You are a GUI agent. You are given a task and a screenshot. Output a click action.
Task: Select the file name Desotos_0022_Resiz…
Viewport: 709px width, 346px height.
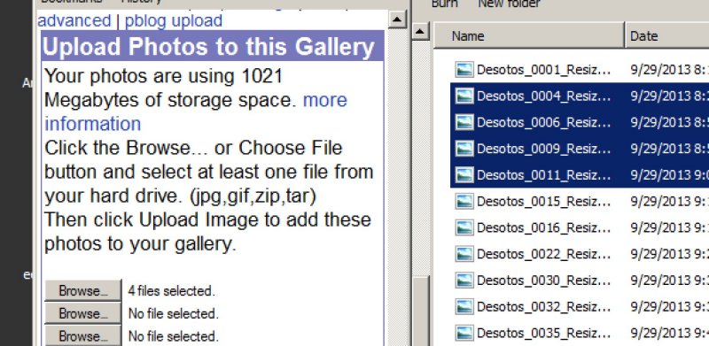point(544,254)
